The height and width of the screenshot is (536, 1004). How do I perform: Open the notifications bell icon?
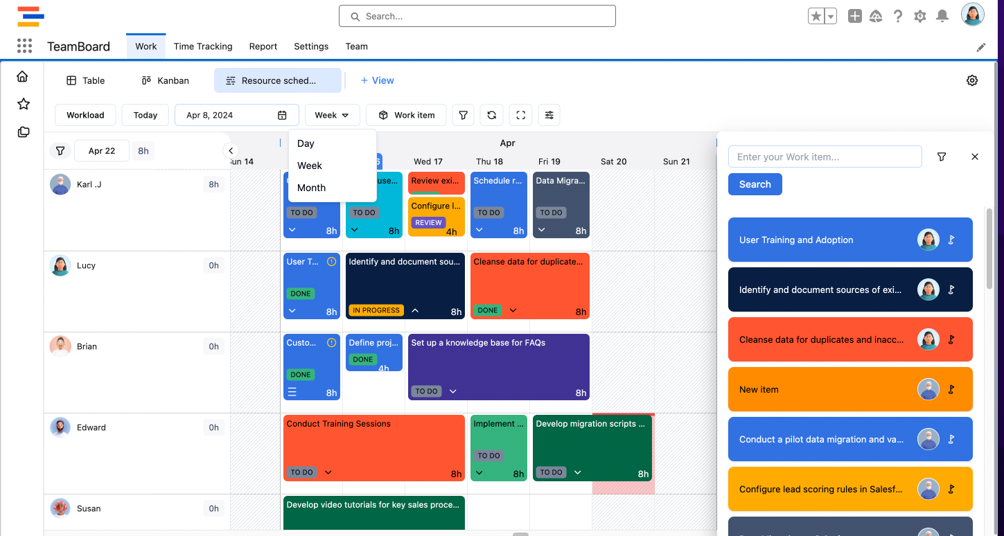click(942, 16)
